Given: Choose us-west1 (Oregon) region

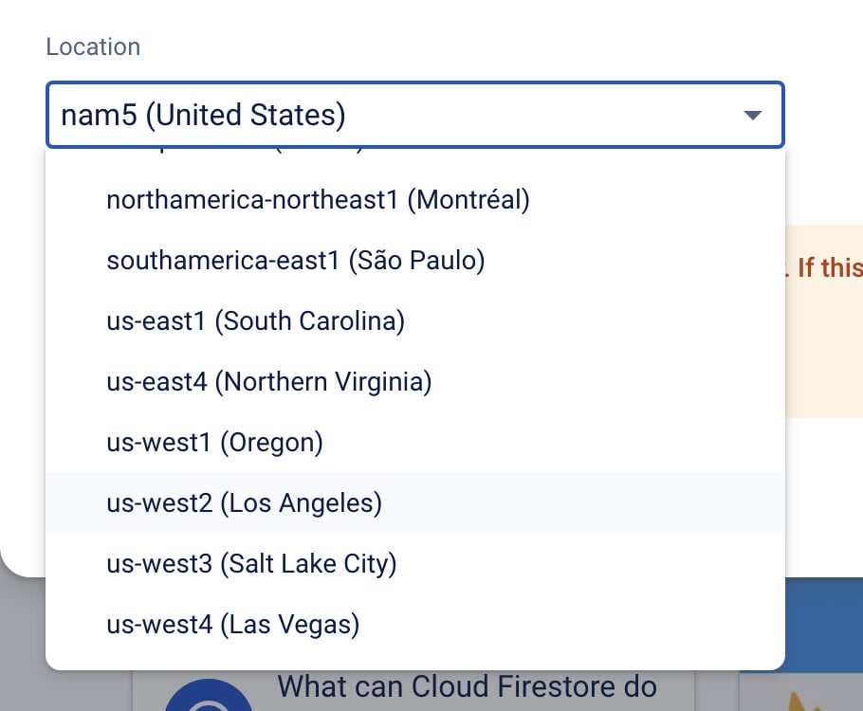Looking at the screenshot, I should click(x=415, y=442).
